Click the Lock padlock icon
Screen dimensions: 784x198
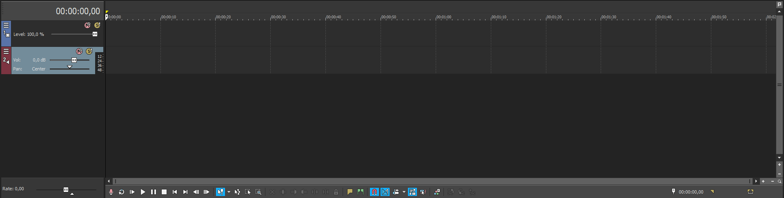coord(336,192)
